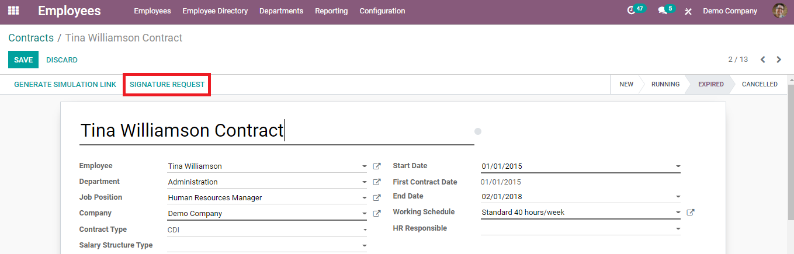The height and width of the screenshot is (254, 794).
Task: Open the user avatar menu
Action: click(779, 11)
